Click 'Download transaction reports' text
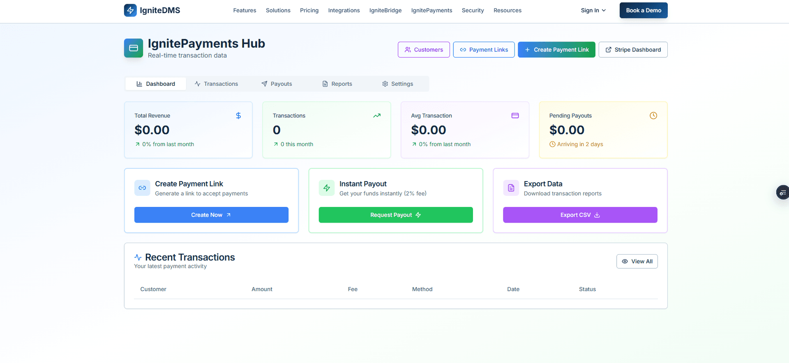789x363 pixels. pos(563,193)
